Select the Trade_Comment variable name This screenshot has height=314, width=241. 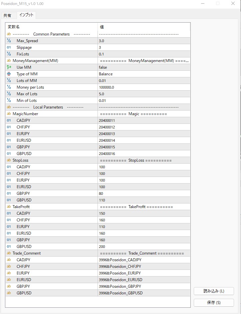[x=27, y=253]
